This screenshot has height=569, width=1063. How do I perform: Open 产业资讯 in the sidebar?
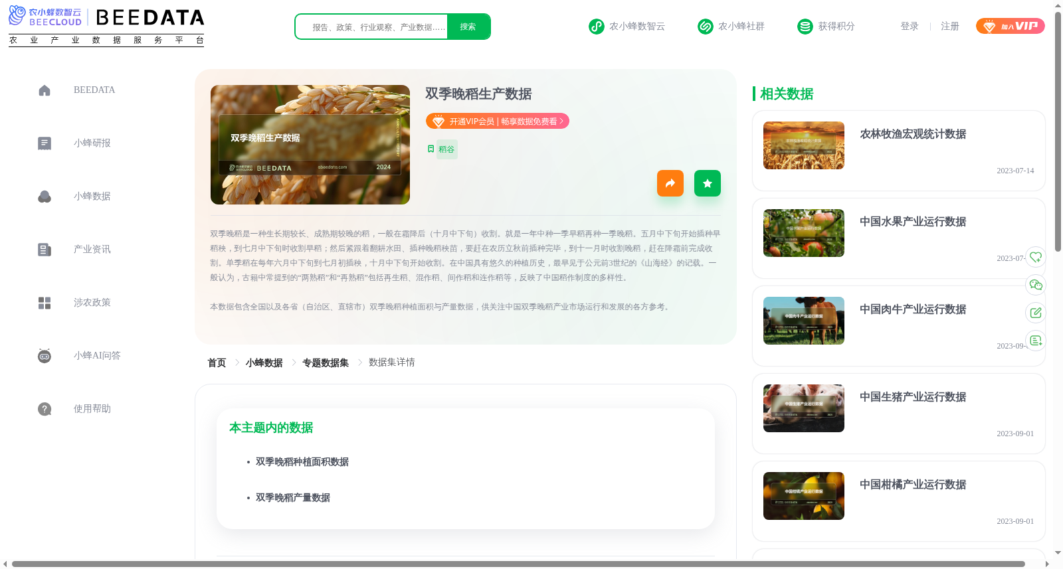pos(92,250)
